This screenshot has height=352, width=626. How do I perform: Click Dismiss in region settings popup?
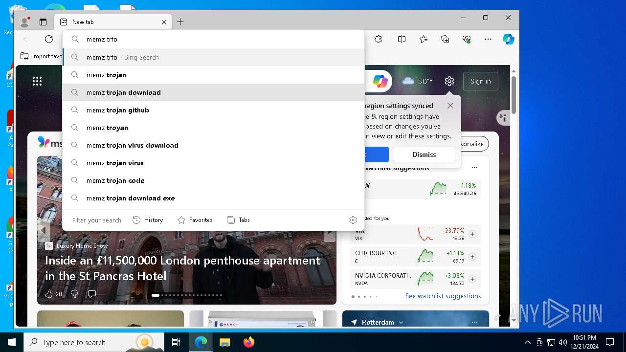coord(424,154)
